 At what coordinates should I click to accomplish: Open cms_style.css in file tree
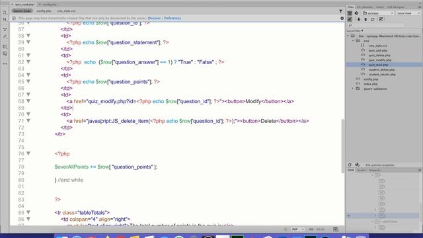coord(377,46)
